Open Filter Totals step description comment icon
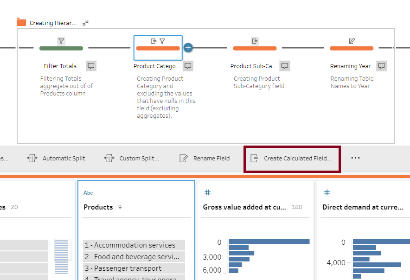This screenshot has height=280, width=410. click(x=91, y=66)
